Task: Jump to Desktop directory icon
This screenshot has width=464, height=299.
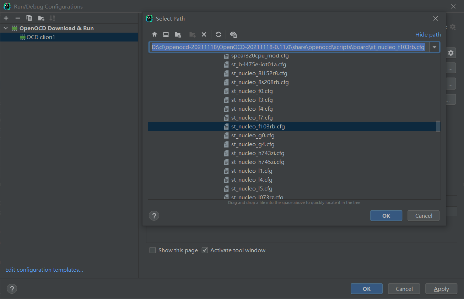Action: pos(166,34)
